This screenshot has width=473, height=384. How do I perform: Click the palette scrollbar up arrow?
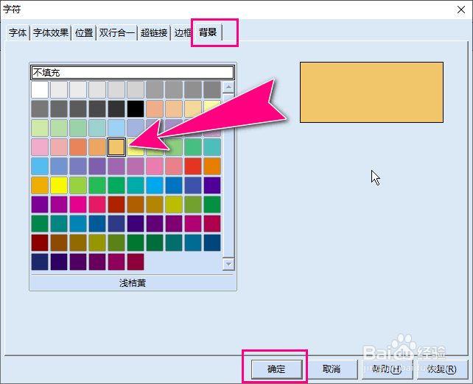pyautogui.click(x=228, y=88)
